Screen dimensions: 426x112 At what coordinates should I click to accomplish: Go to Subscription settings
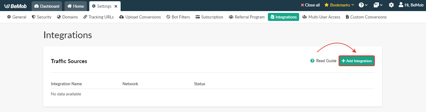209,17
